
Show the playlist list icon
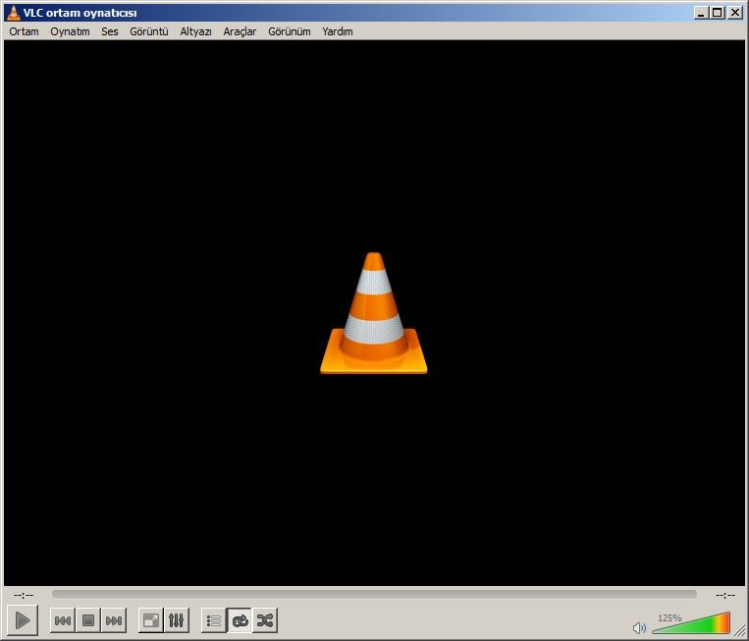[x=214, y=620]
